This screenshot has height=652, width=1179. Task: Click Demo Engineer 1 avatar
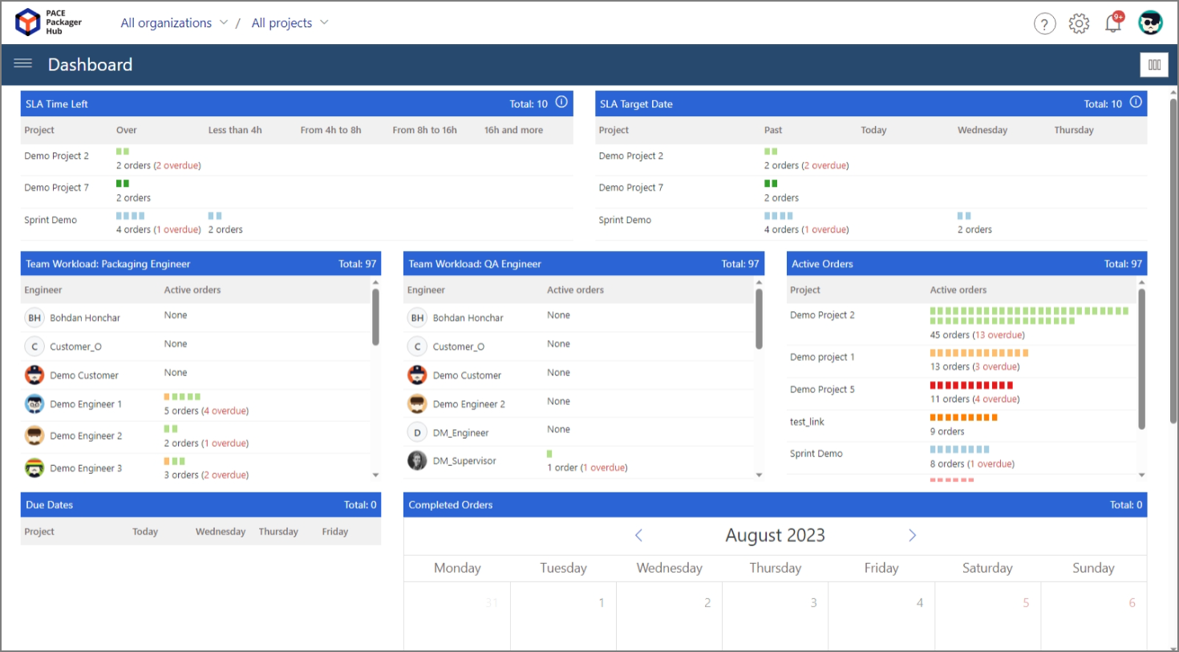34,403
